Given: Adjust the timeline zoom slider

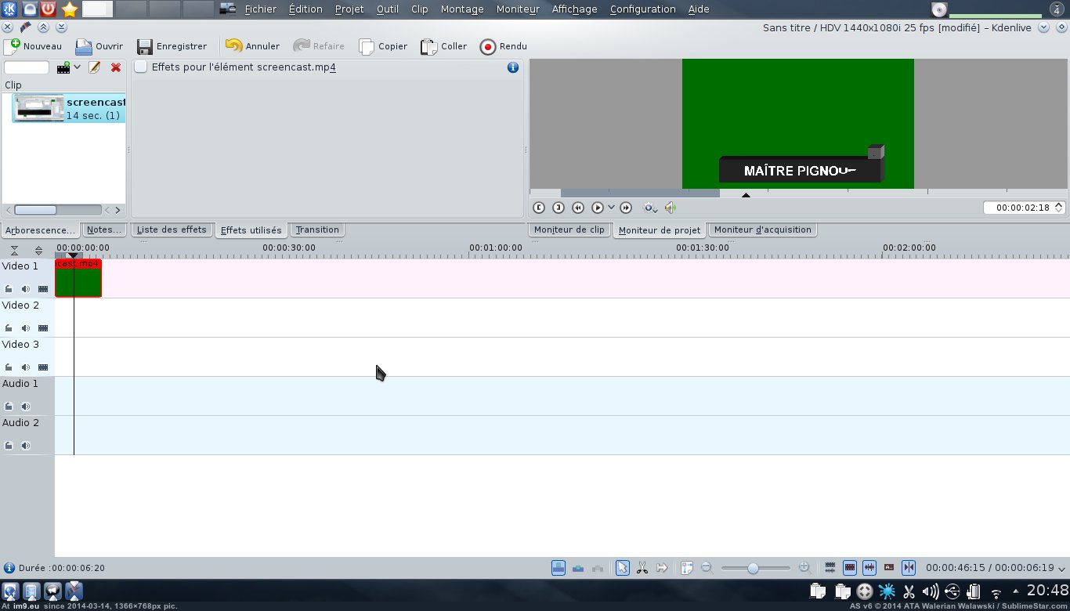Looking at the screenshot, I should click(x=753, y=568).
